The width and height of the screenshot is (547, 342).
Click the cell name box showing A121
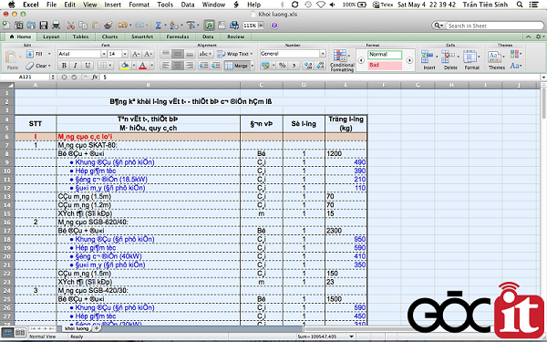coord(26,77)
